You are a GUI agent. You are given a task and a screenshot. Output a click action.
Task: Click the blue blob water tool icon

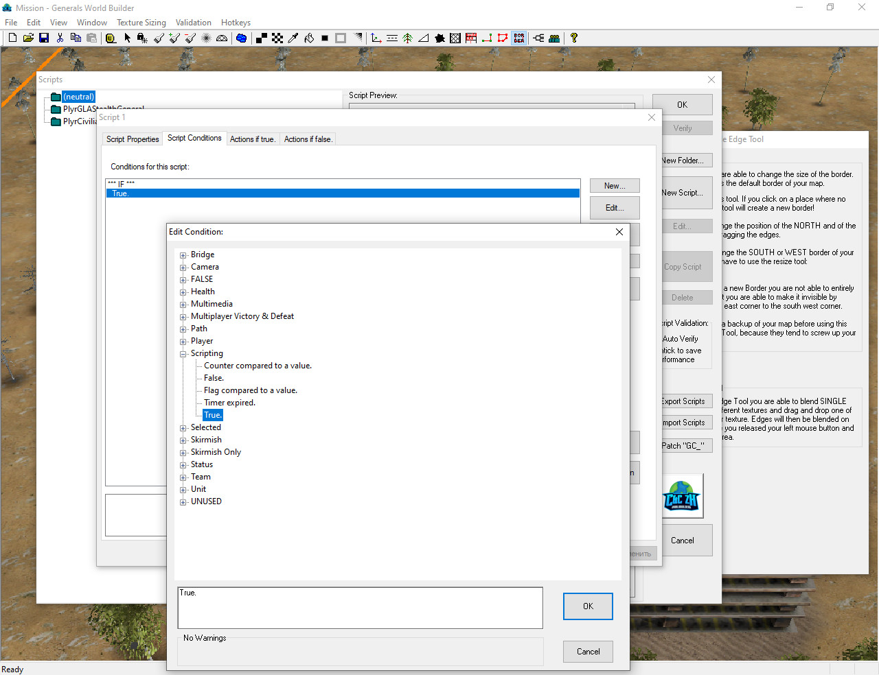pyautogui.click(x=241, y=38)
